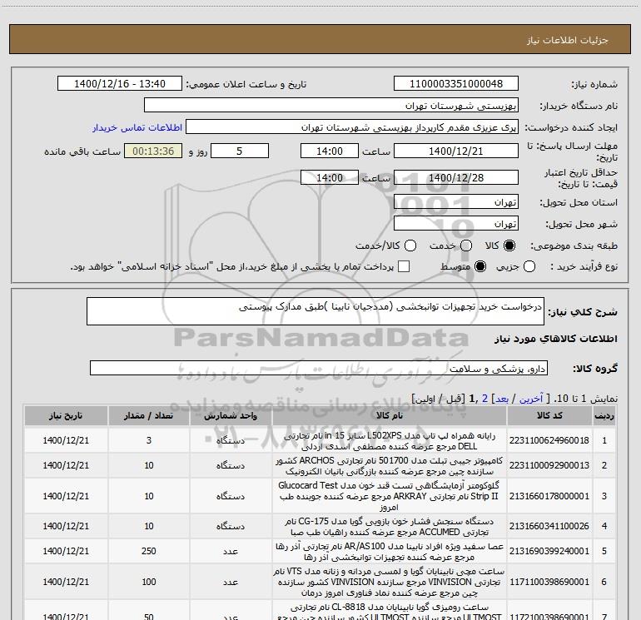Select the ARCHOS tablet item name

coord(390,466)
